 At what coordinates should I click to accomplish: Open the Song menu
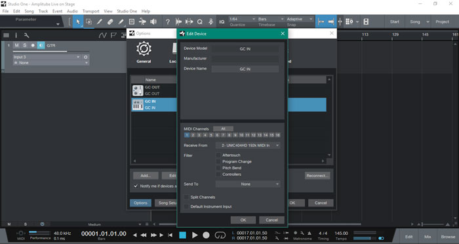pyautogui.click(x=29, y=11)
